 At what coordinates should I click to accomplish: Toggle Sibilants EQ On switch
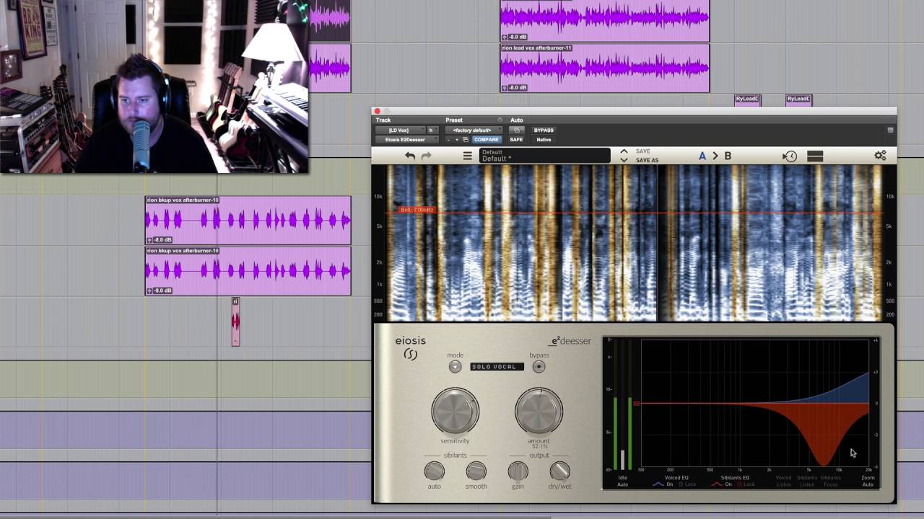[729, 484]
